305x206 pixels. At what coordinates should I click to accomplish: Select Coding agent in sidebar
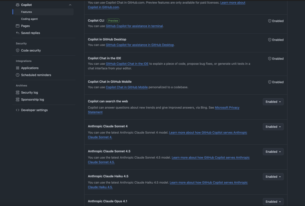[29, 19]
